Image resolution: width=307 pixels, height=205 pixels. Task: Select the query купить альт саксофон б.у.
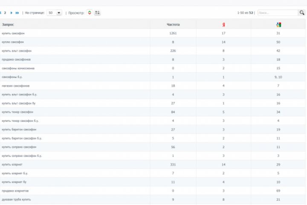coord(19,94)
